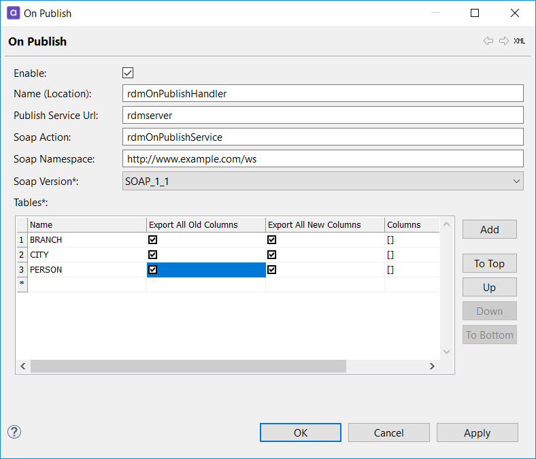Select the PERSON row name cell
This screenshot has height=459, width=536.
coord(86,270)
